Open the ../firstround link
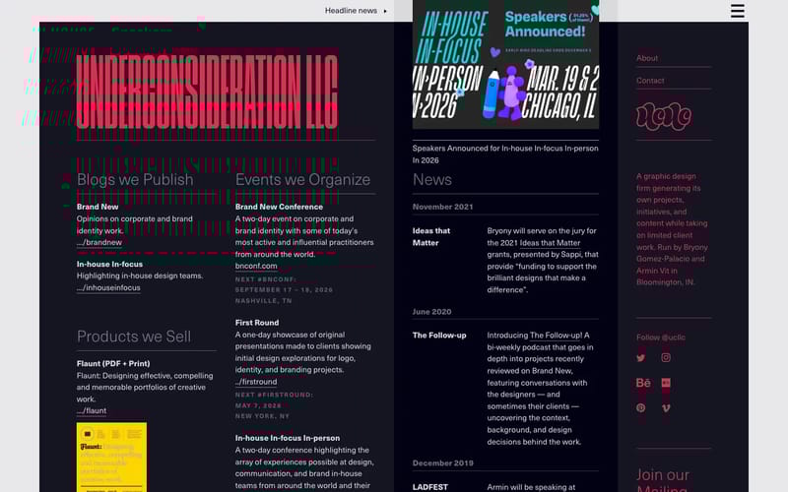This screenshot has width=788, height=492. 256,382
